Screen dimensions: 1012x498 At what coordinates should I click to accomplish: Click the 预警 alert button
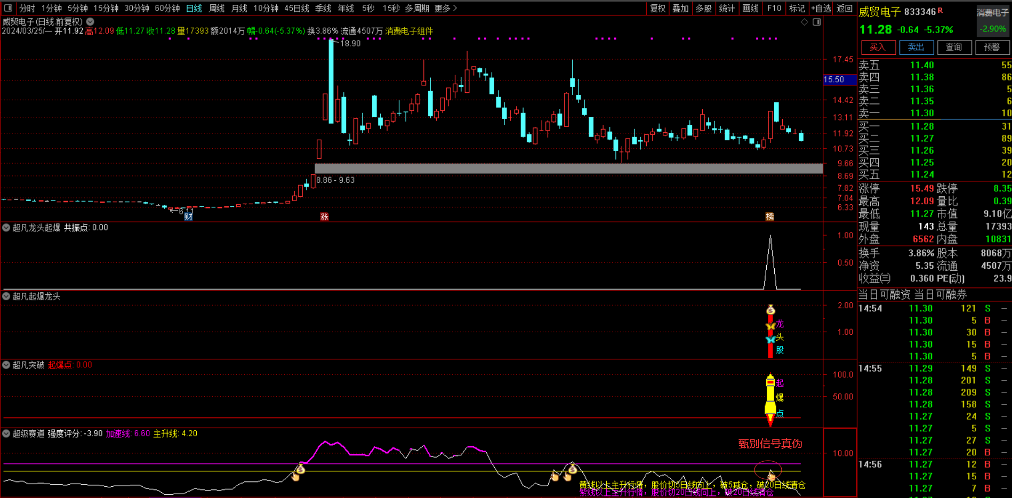[992, 47]
